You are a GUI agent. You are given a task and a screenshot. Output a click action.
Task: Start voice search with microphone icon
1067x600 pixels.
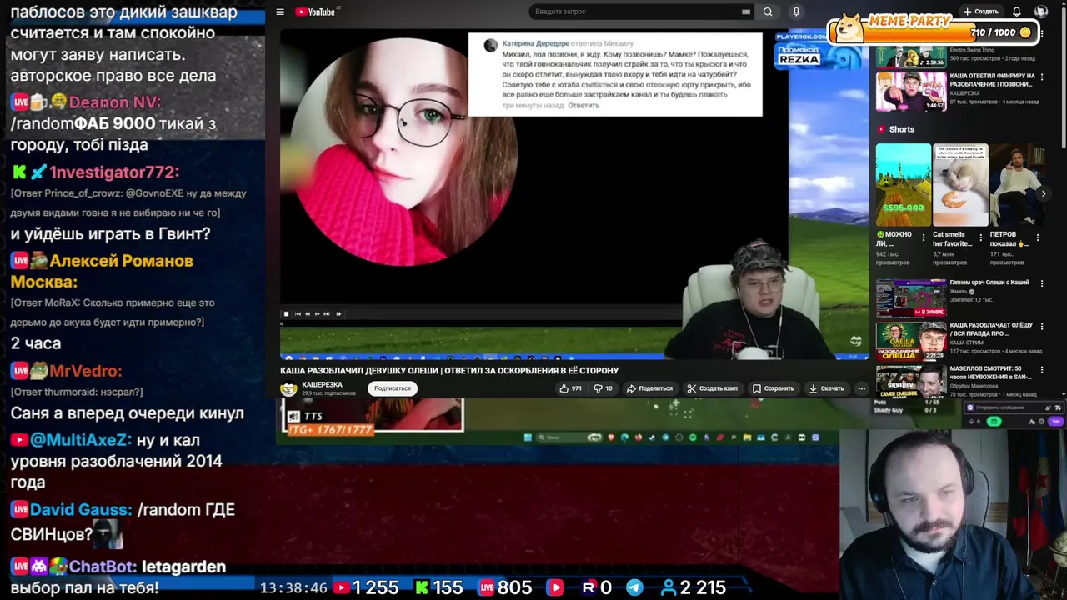(x=796, y=12)
